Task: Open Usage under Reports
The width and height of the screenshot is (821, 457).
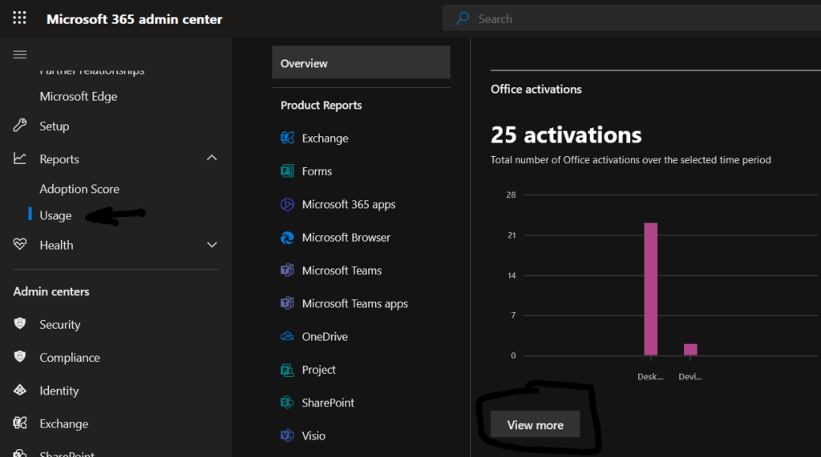Action: pos(55,215)
